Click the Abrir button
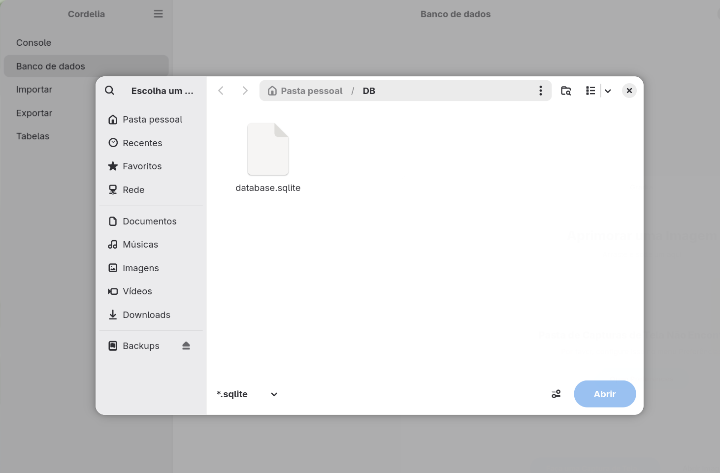This screenshot has width=720, height=473. 605,394
